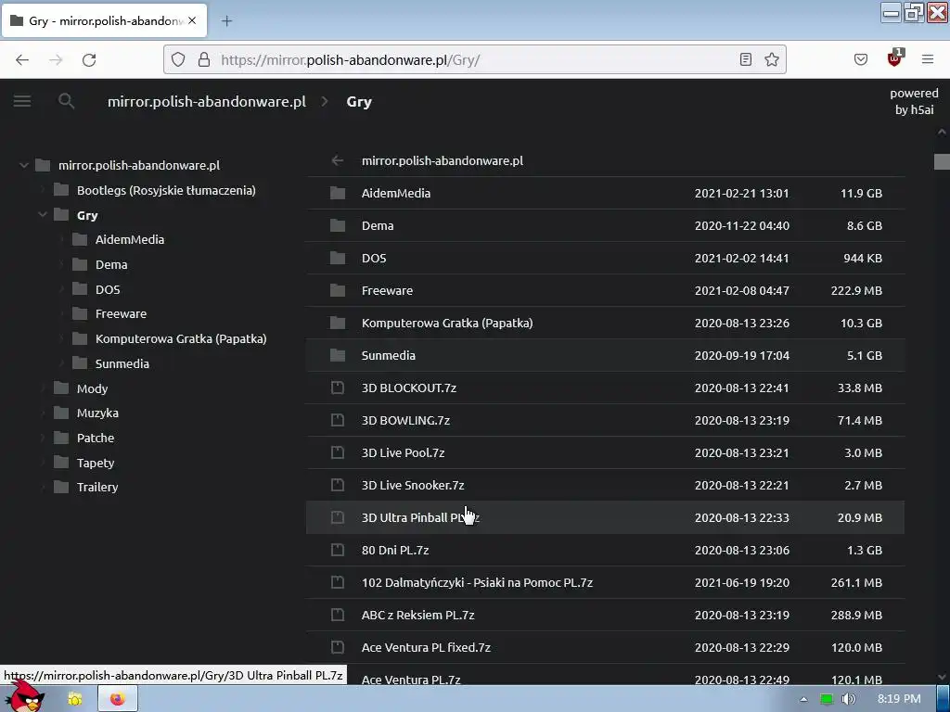Open Komputerowa Gratka (Papatka) folder in list
This screenshot has width=950, height=712.
pyautogui.click(x=447, y=323)
